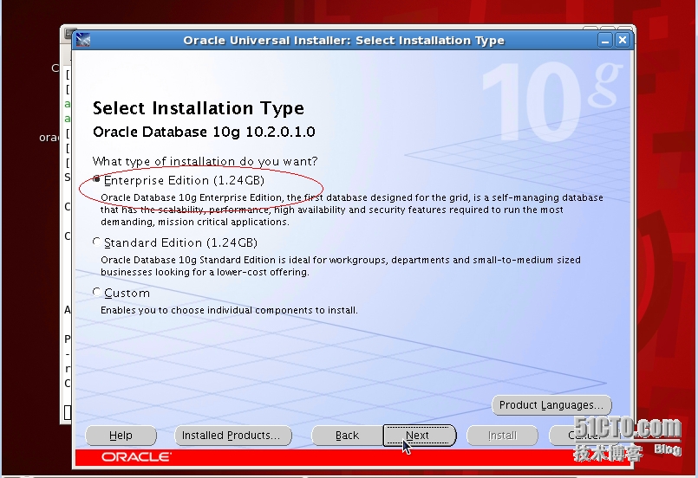The height and width of the screenshot is (478, 698).
Task: Click the Standard Edition description text
Action: click(341, 266)
